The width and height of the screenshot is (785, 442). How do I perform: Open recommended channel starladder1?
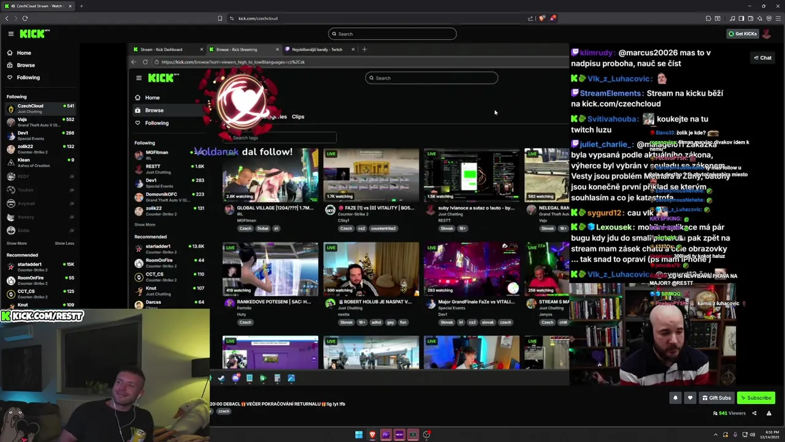point(40,267)
